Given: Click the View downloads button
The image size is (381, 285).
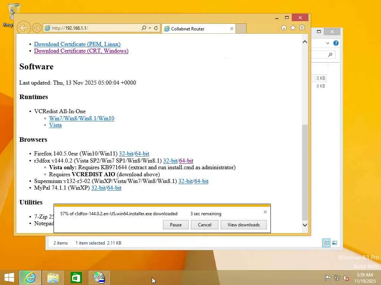Looking at the screenshot, I should click(x=243, y=225).
